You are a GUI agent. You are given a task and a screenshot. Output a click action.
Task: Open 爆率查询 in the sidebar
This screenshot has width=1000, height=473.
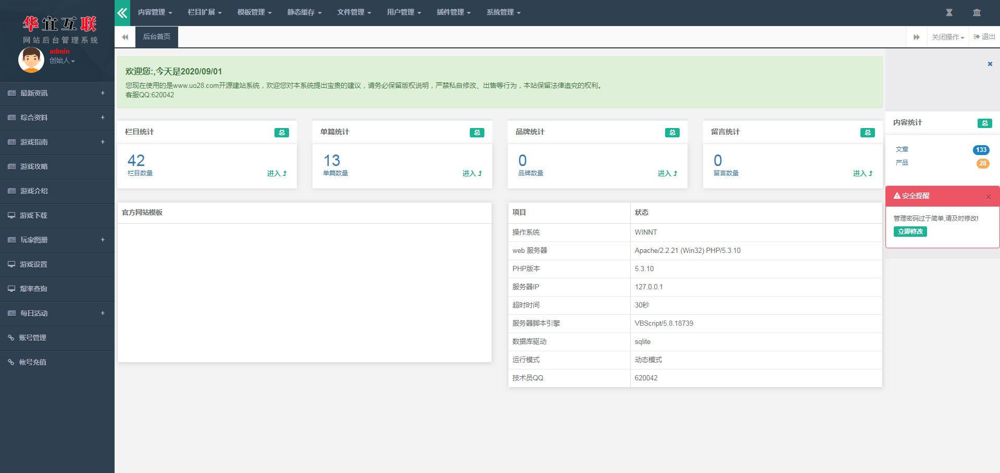[x=57, y=289]
